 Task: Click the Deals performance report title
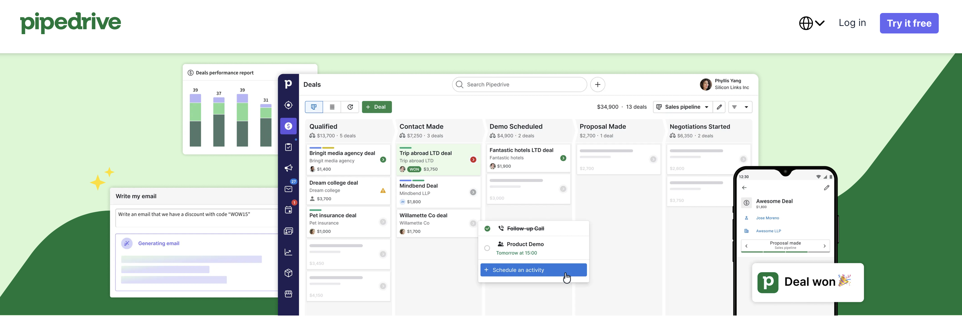pyautogui.click(x=225, y=73)
